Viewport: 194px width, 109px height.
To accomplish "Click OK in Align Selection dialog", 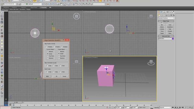I will [x=57, y=76].
